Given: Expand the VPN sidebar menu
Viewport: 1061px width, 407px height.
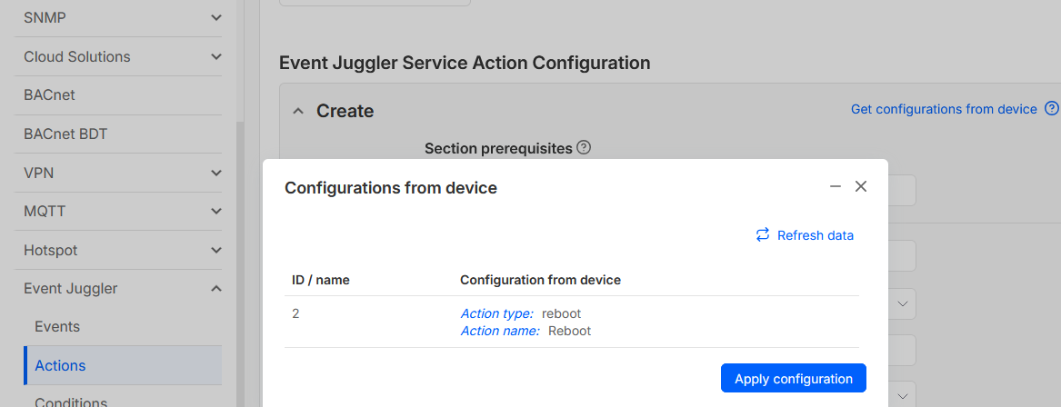Looking at the screenshot, I should click(x=215, y=173).
